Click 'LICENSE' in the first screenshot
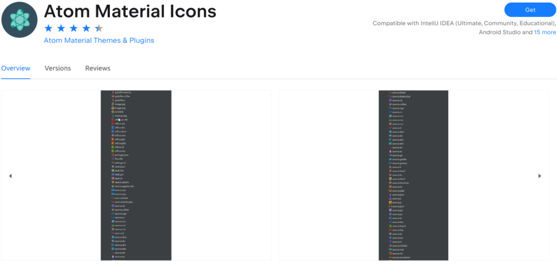 119,112
